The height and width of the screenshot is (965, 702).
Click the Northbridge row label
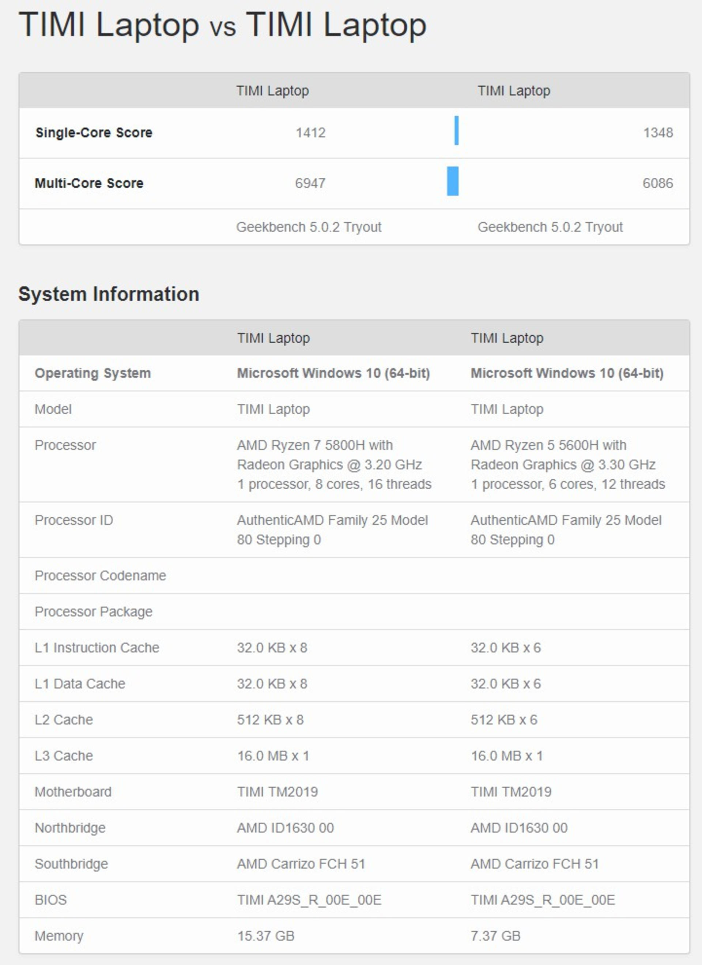tap(70, 828)
